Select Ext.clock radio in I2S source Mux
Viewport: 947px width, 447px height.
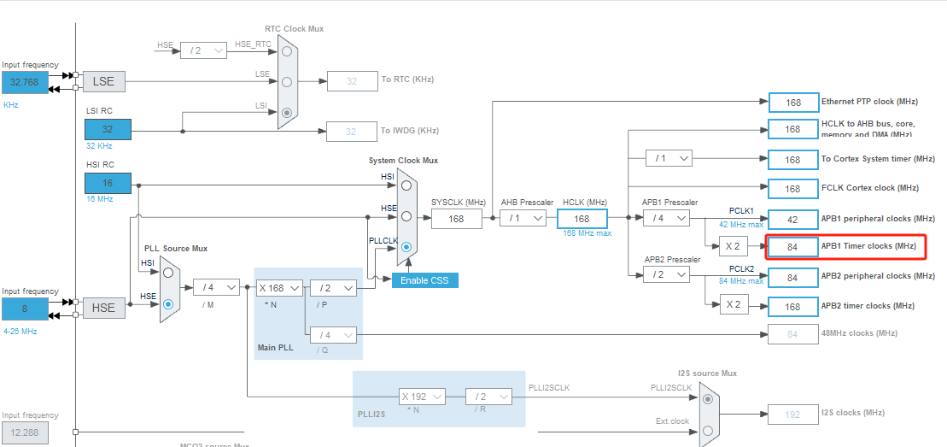(709, 431)
